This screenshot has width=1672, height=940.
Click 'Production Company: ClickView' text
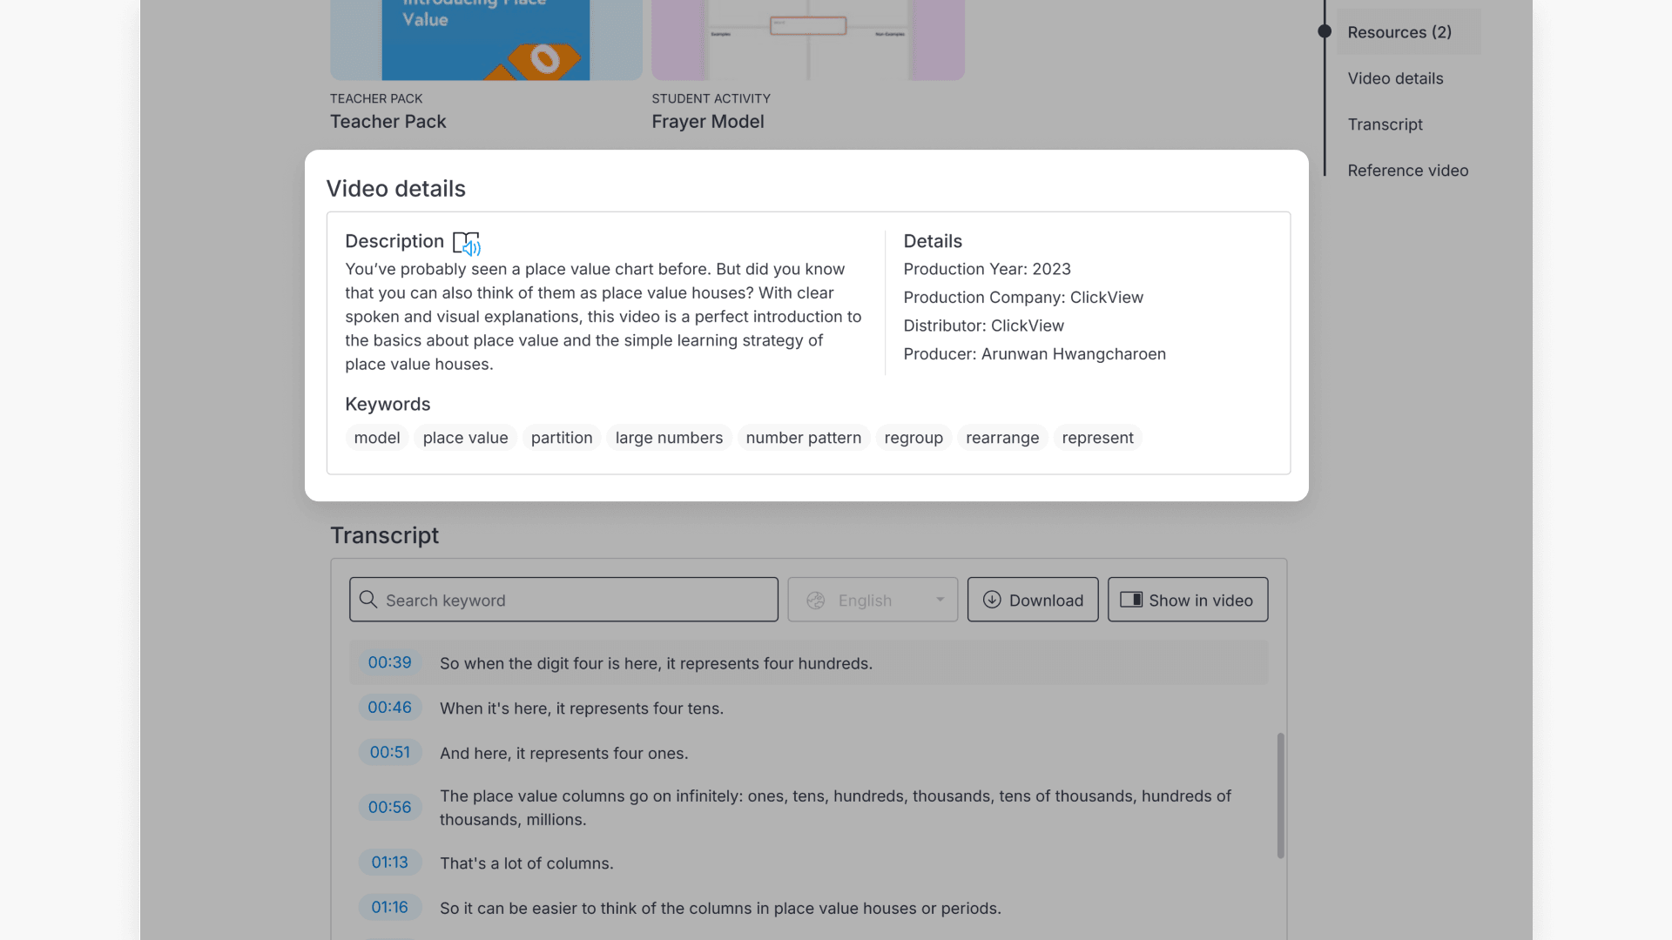(1023, 298)
